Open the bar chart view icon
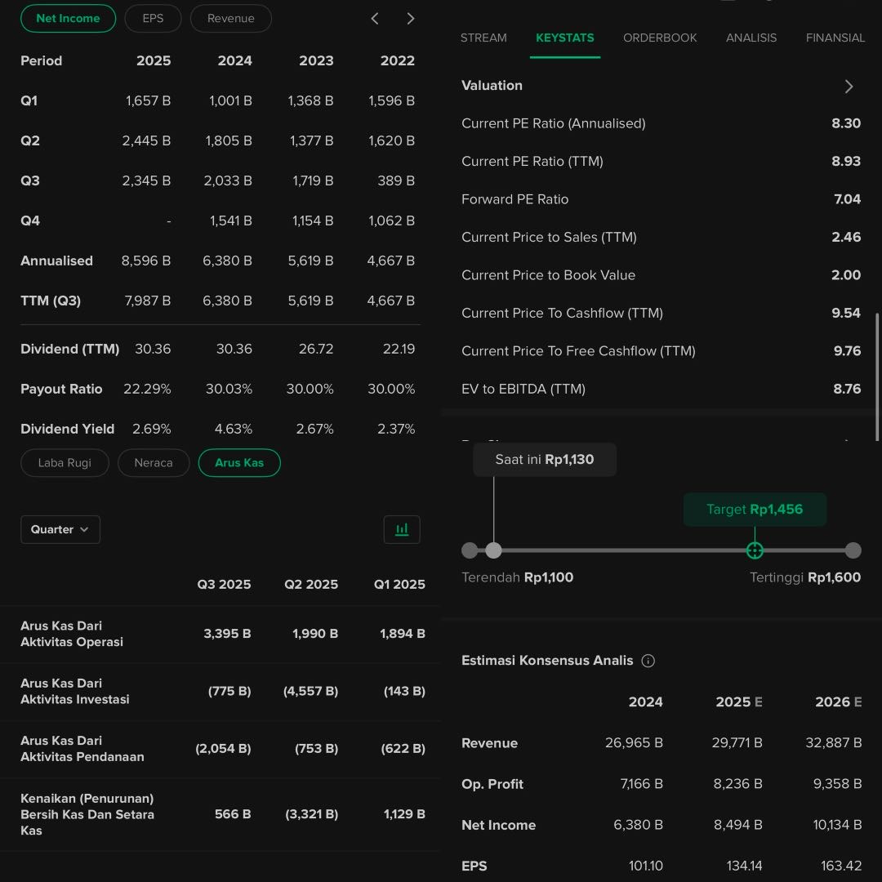The image size is (882, 882). (402, 529)
